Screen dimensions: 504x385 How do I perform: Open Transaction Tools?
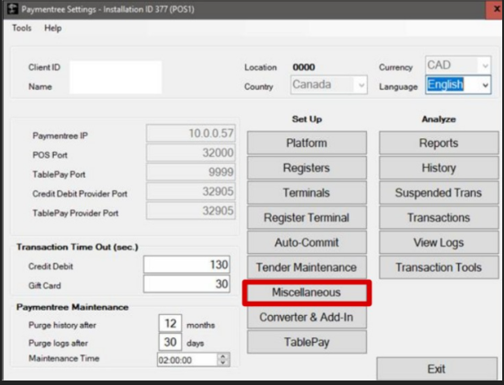point(439,267)
